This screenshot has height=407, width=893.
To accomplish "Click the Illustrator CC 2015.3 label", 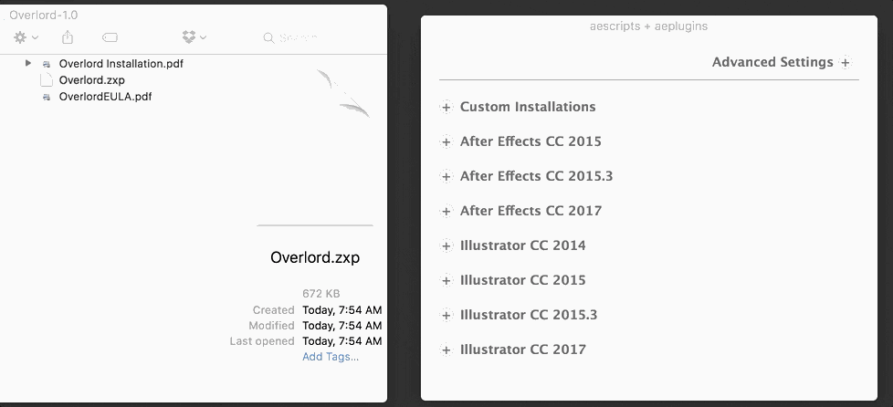I will pos(529,315).
